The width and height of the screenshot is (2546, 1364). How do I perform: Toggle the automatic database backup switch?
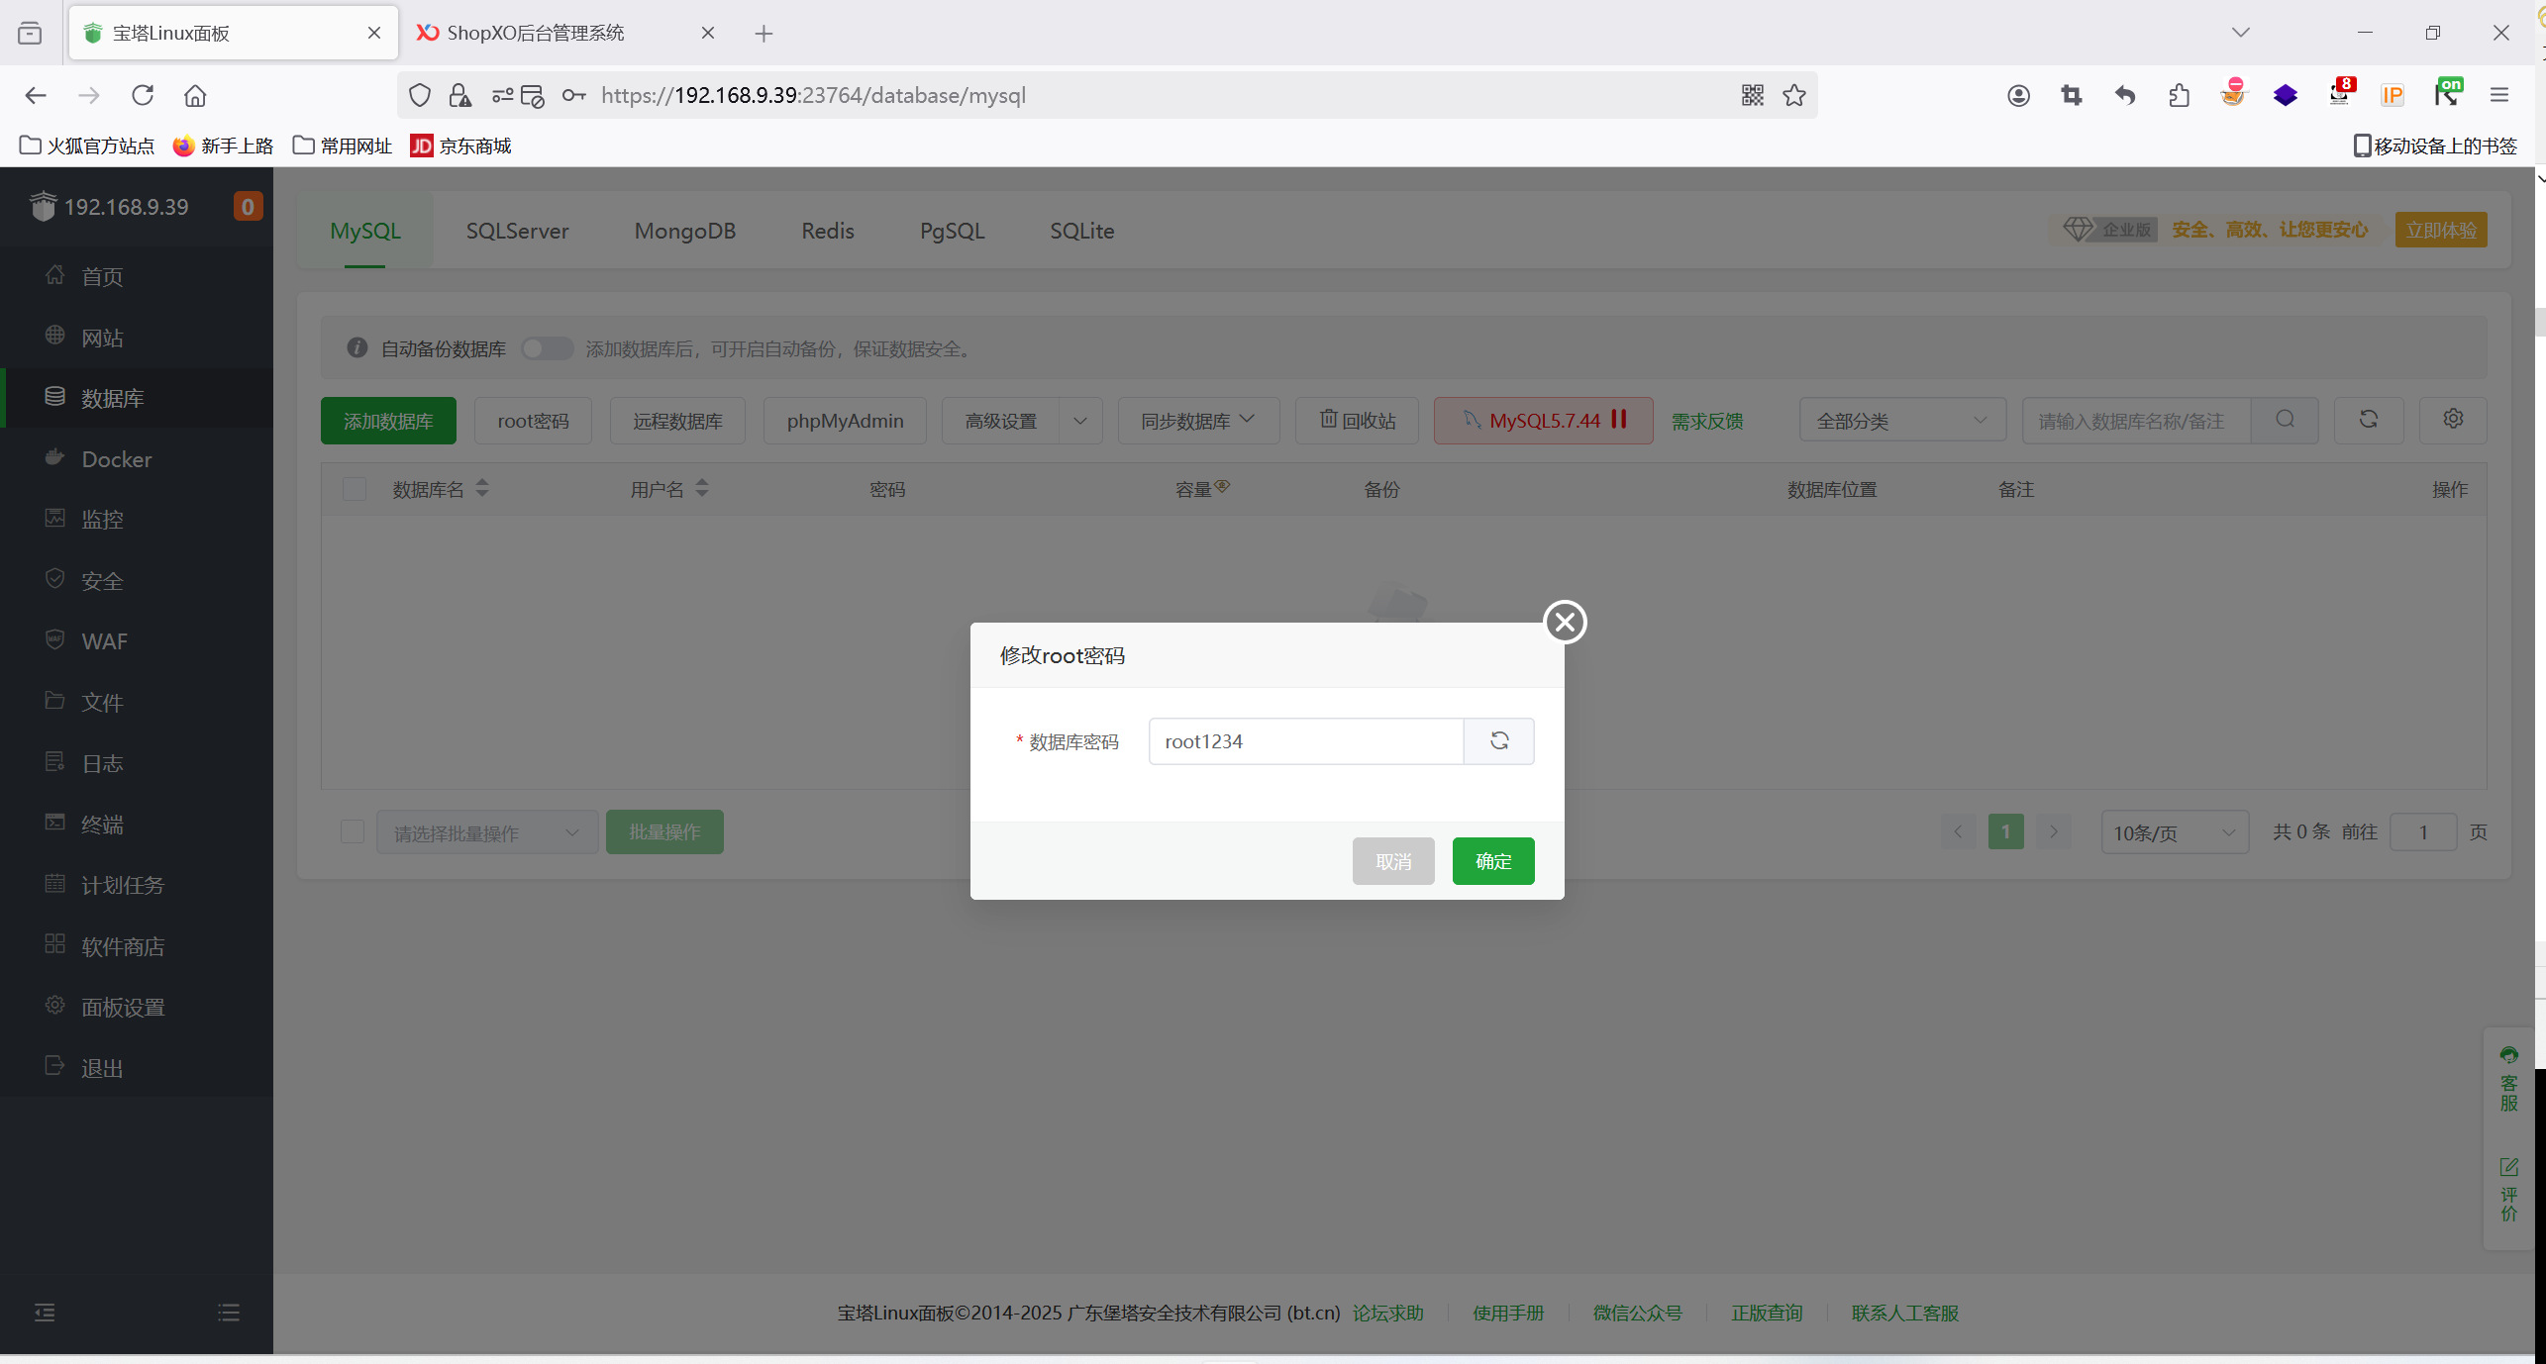coord(547,348)
